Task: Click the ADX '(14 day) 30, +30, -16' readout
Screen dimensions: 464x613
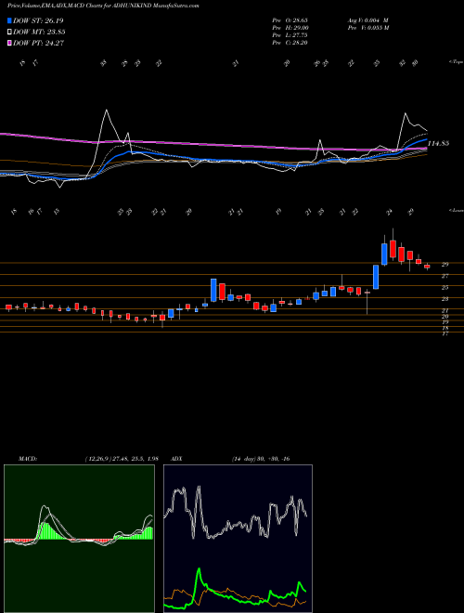Action: (x=261, y=459)
